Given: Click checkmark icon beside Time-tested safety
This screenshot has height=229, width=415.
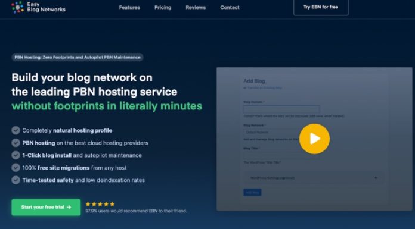Looking at the screenshot, I should (x=16, y=180).
